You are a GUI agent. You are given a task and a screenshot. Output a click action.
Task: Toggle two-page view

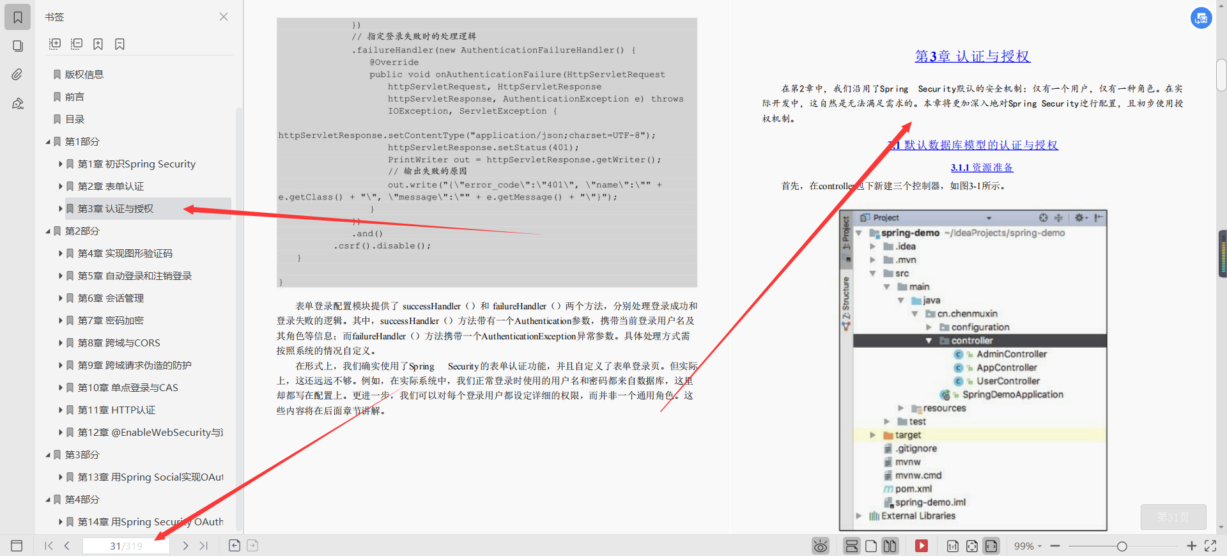(890, 546)
